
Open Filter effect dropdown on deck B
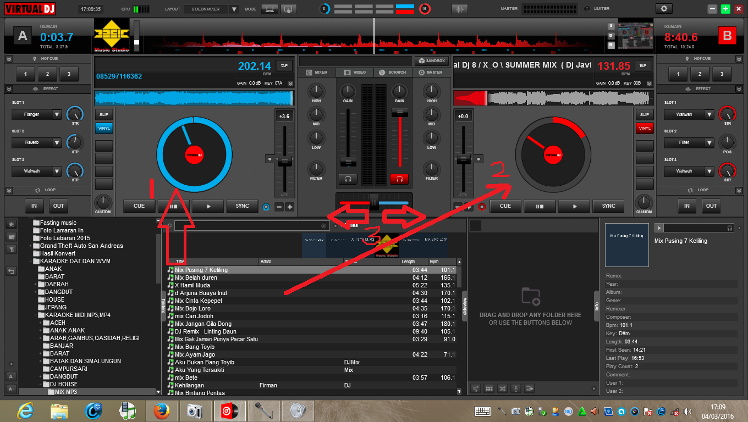click(709, 142)
